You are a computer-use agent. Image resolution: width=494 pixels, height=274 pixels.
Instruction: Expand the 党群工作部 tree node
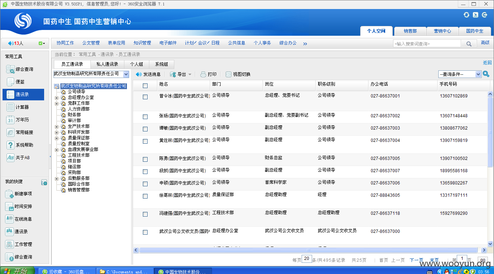click(56, 103)
